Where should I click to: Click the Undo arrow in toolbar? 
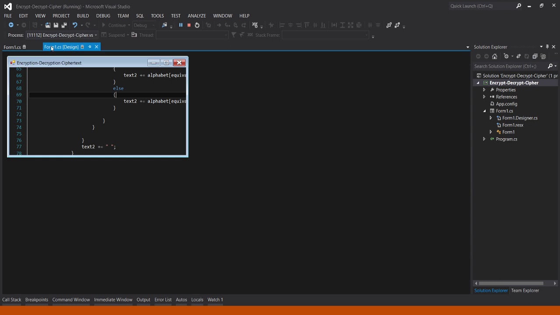(75, 25)
